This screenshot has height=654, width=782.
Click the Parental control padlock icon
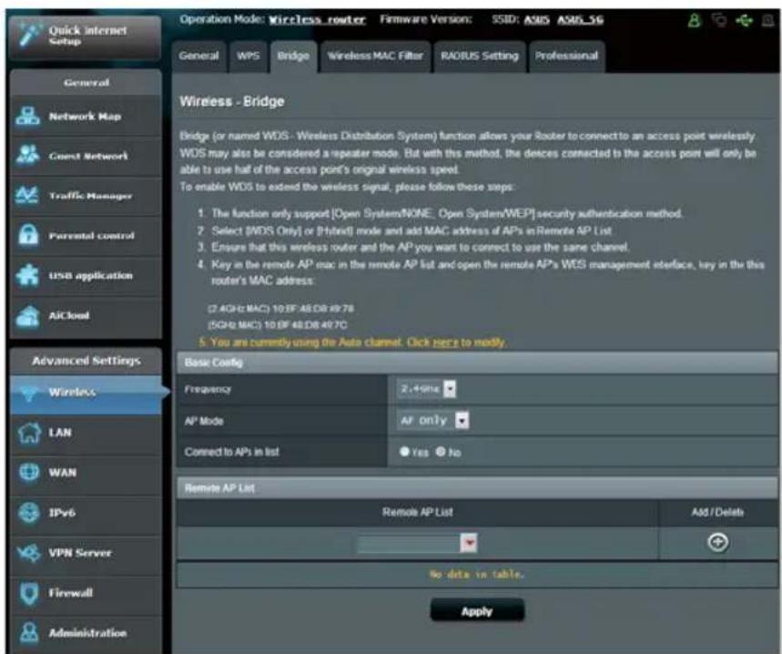28,234
